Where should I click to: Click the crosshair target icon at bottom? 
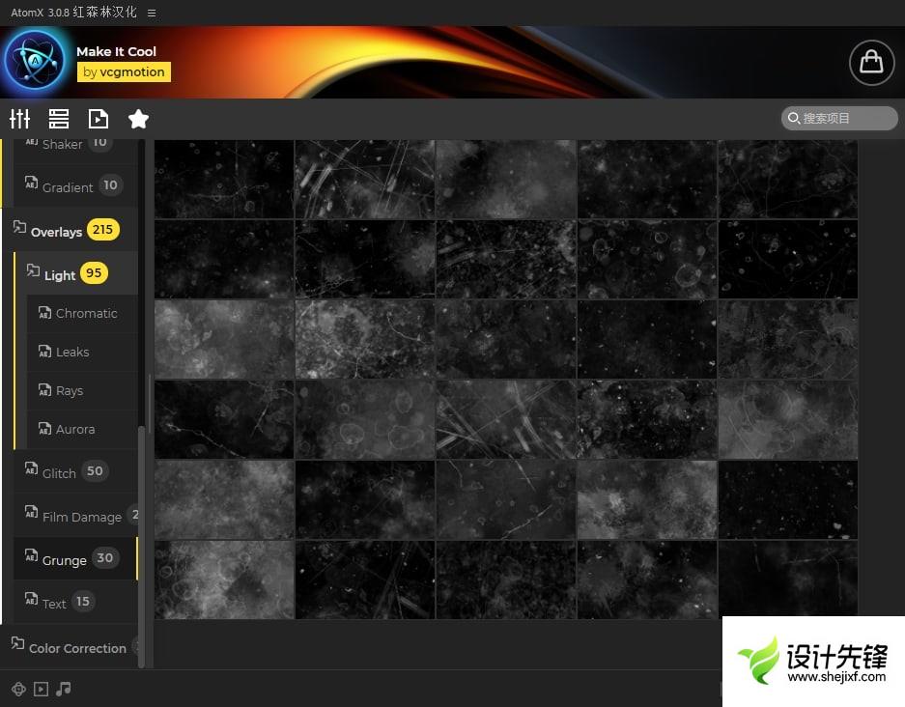18,689
